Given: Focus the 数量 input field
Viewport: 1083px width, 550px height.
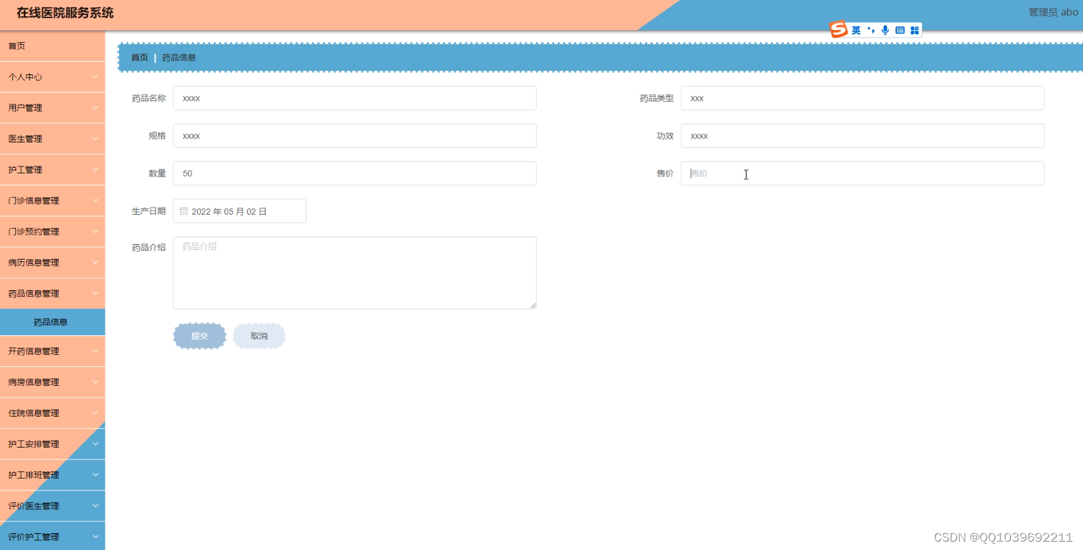Looking at the screenshot, I should pos(355,174).
